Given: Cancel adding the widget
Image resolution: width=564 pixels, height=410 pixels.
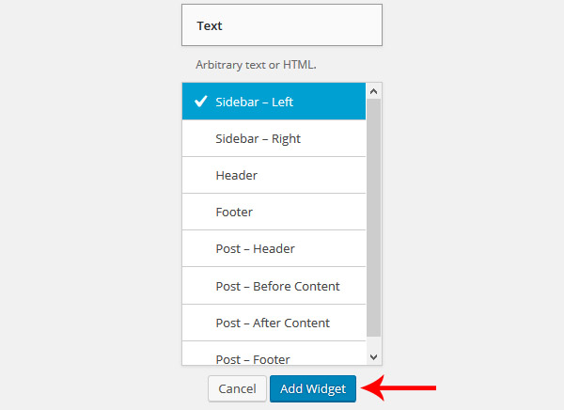Looking at the screenshot, I should click(x=237, y=388).
